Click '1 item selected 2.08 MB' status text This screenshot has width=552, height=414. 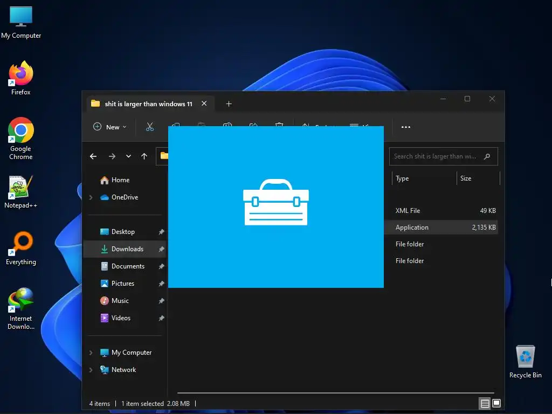pyautogui.click(x=155, y=403)
